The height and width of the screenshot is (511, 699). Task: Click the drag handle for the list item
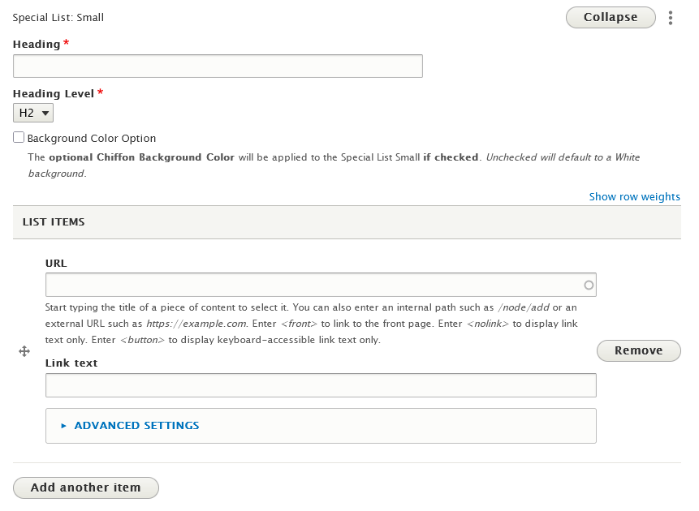point(24,351)
